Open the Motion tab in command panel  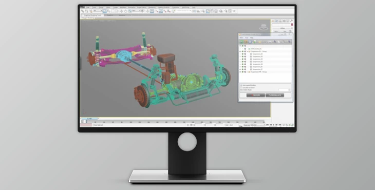(x=284, y=21)
